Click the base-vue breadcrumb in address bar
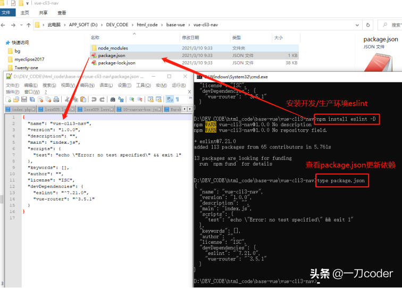Screen dimensions: 402x288 coord(175,24)
